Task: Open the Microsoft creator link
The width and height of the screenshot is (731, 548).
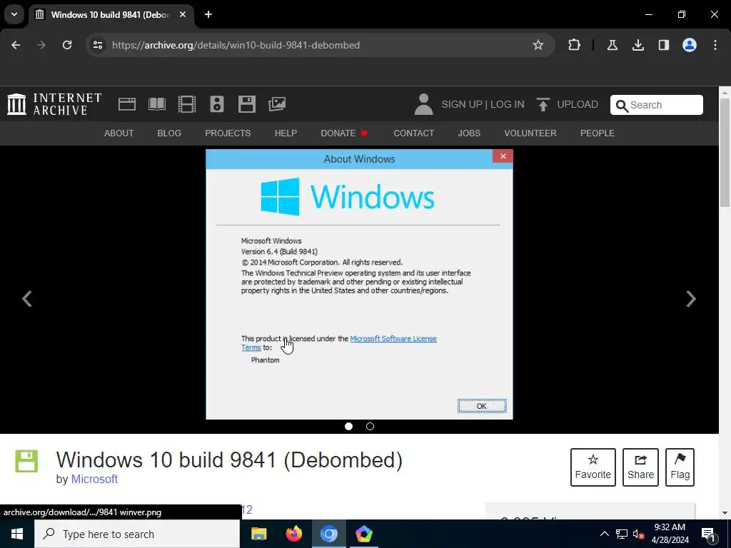Action: (94, 479)
